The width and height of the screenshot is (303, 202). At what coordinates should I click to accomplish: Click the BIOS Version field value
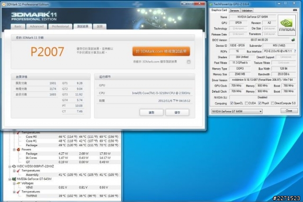[259, 40]
